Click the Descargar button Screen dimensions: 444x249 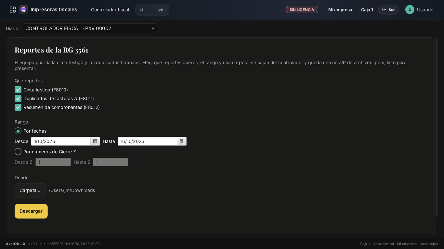click(31, 211)
